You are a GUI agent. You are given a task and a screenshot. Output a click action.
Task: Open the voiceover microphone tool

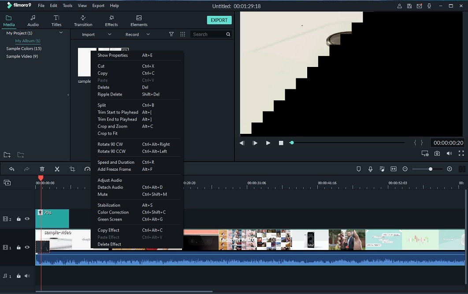coord(370,169)
